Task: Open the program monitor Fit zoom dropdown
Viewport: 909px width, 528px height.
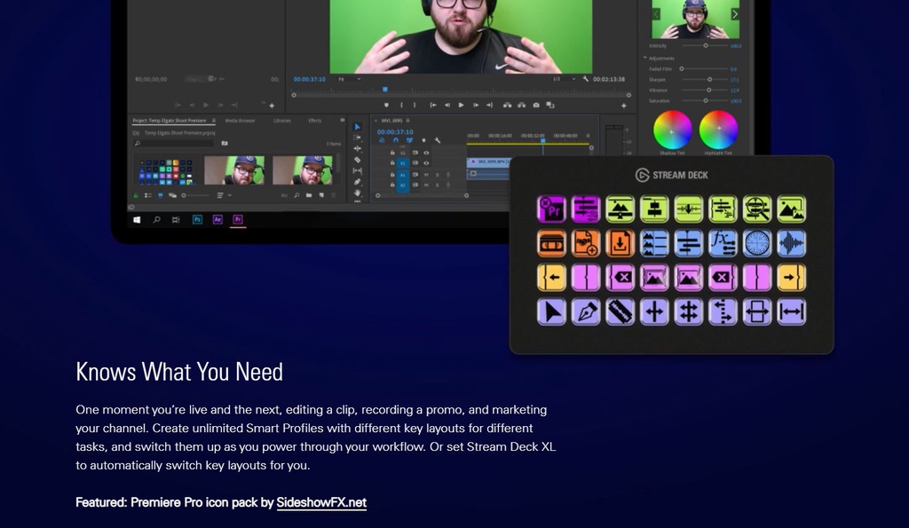Action: coord(350,79)
